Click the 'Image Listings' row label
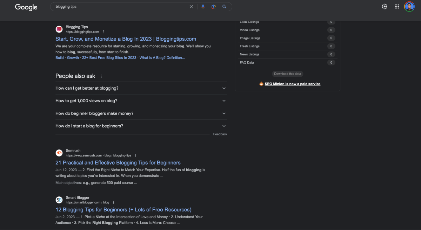 pos(250,38)
